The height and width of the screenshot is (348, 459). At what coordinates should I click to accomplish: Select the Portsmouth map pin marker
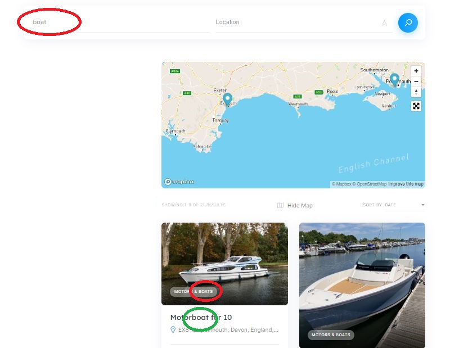pos(394,80)
